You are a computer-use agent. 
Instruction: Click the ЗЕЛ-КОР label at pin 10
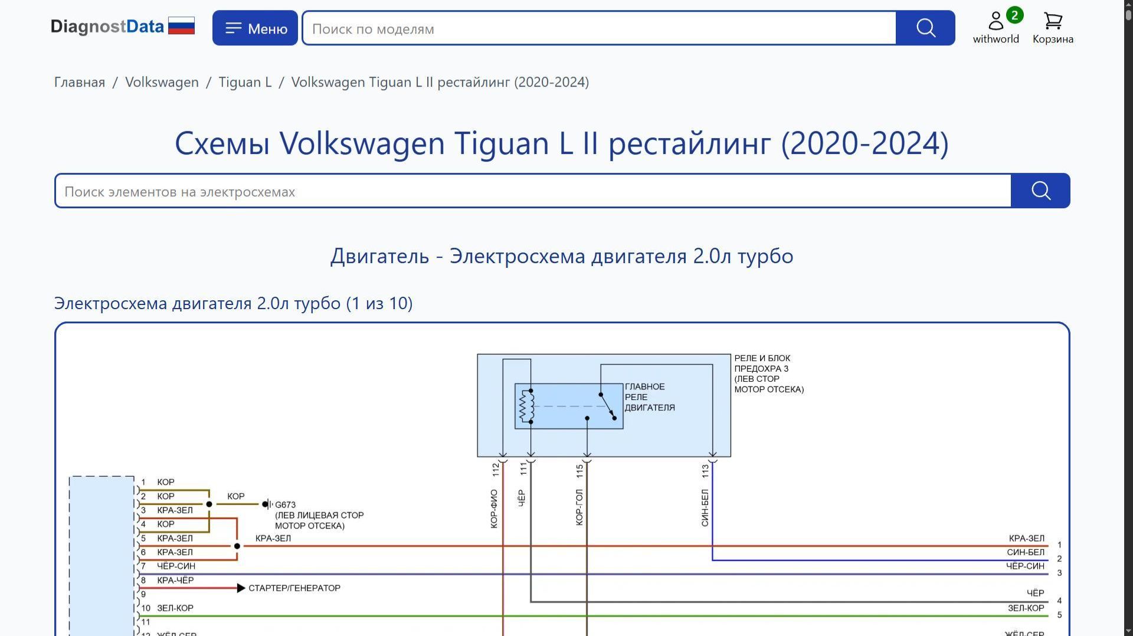tap(175, 608)
